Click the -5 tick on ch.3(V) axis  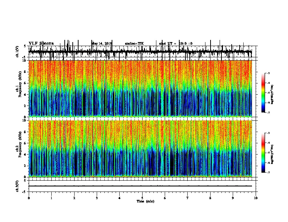(24, 192)
